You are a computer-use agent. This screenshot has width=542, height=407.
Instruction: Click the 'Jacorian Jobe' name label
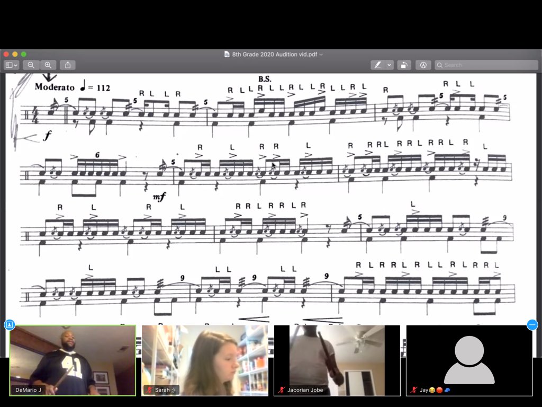[305, 390]
